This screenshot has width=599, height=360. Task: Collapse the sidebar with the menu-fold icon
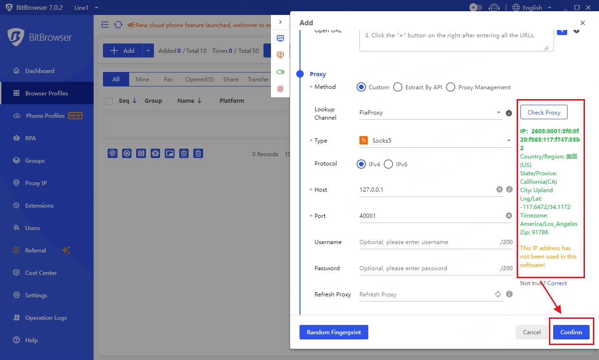[105, 25]
